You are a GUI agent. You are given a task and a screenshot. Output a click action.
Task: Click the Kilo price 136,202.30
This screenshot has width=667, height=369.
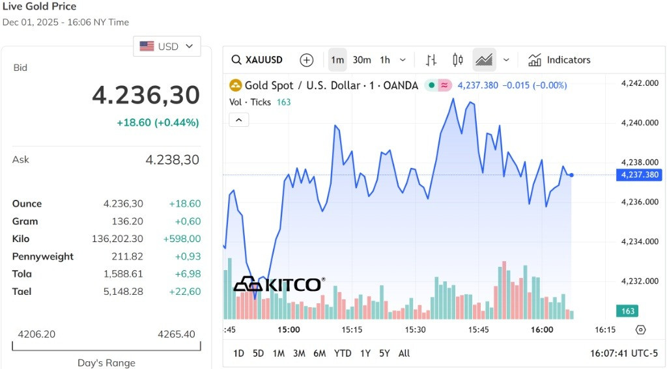pyautogui.click(x=117, y=239)
